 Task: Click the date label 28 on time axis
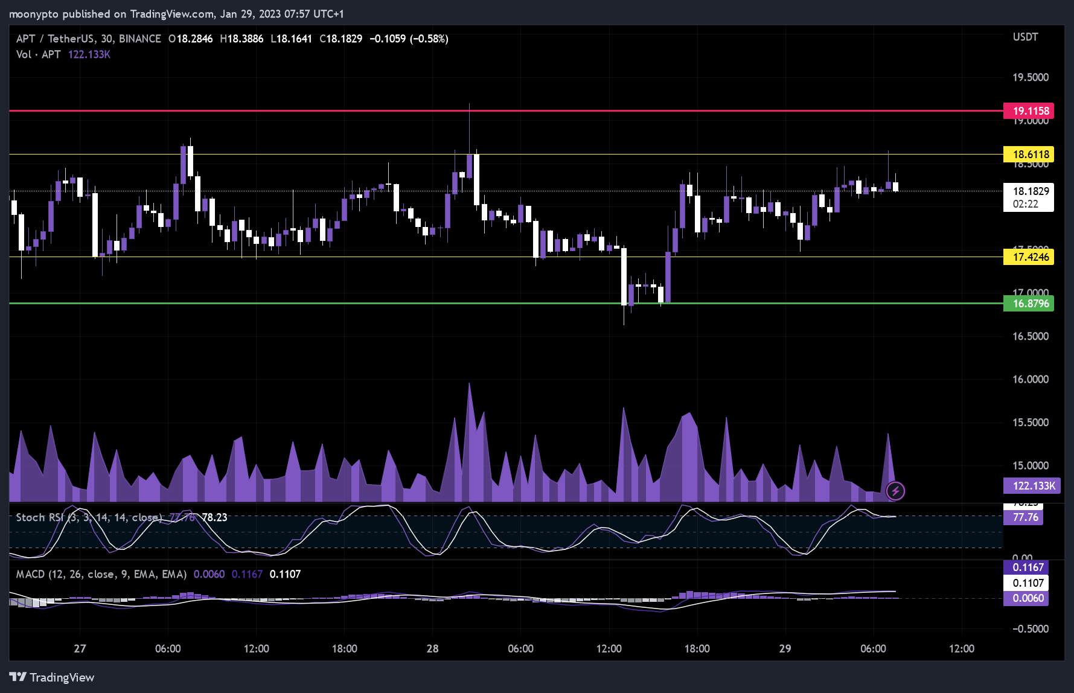432,649
